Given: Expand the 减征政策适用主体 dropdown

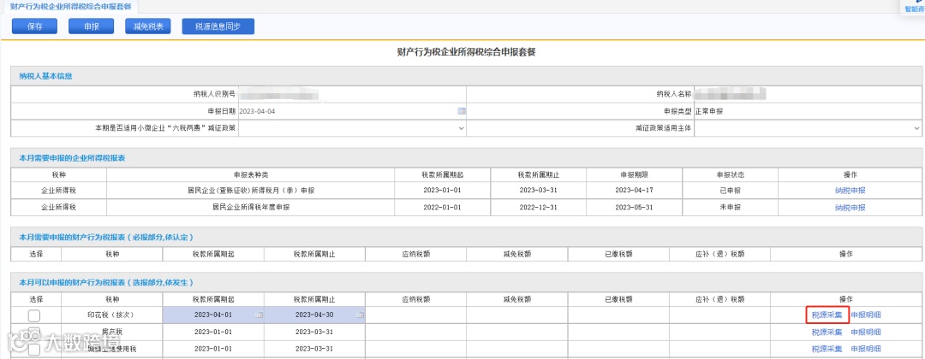Looking at the screenshot, I should point(808,127).
